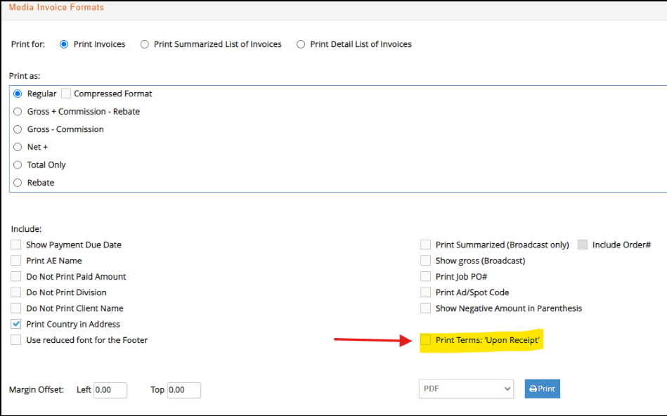Open the PDF output format dropdown
Screen dimensions: 667x416
(466, 389)
